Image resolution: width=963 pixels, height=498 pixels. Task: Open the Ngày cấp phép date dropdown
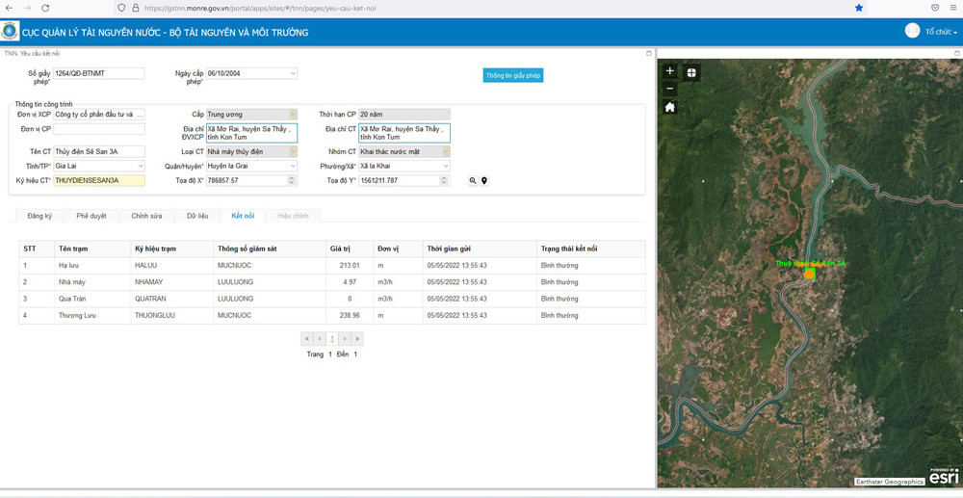click(x=293, y=73)
